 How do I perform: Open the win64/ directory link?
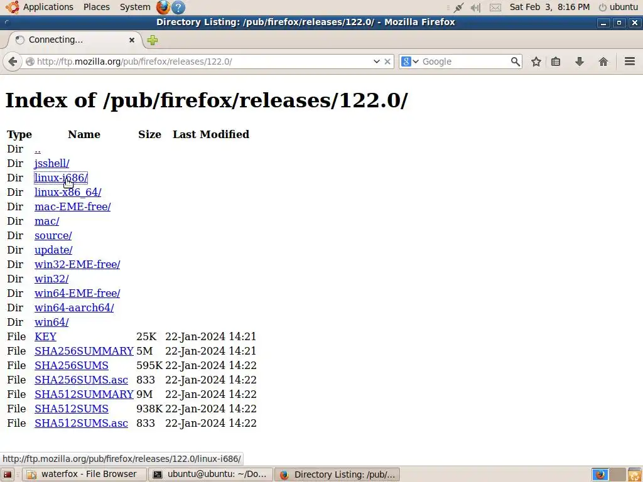pyautogui.click(x=51, y=322)
